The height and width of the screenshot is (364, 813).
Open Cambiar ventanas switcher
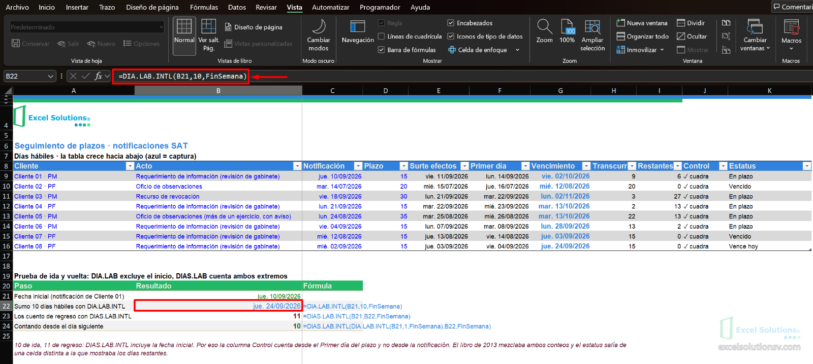755,35
